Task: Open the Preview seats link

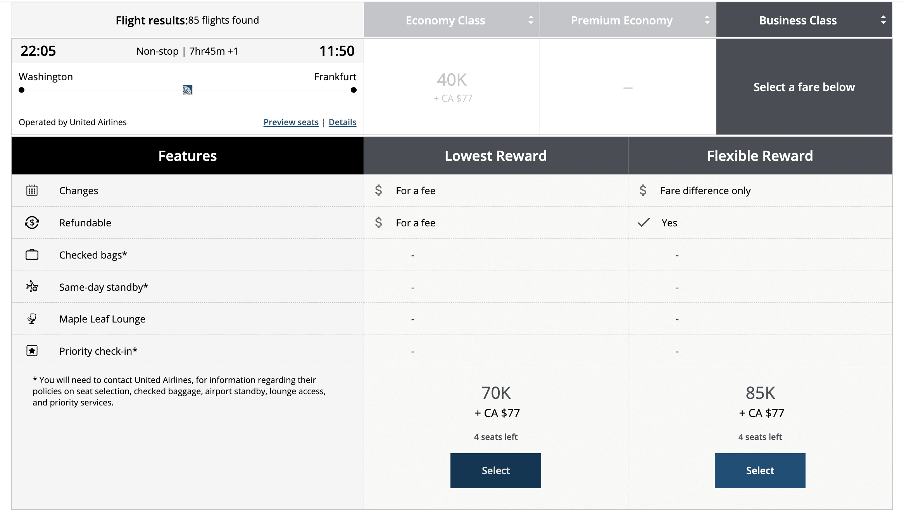Action: pyautogui.click(x=291, y=122)
